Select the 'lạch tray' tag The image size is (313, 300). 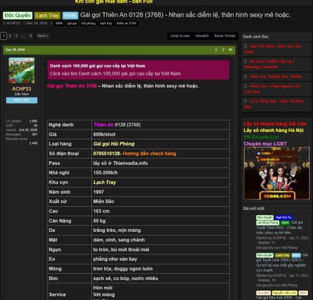106,23
